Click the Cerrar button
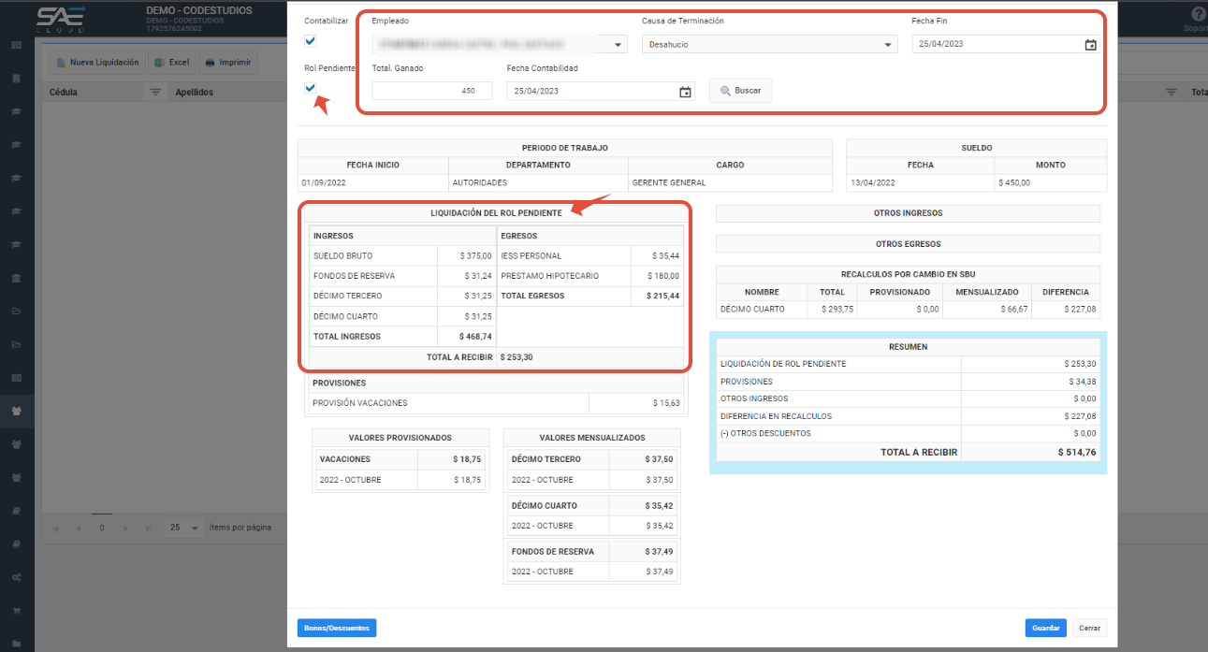 (x=1089, y=629)
